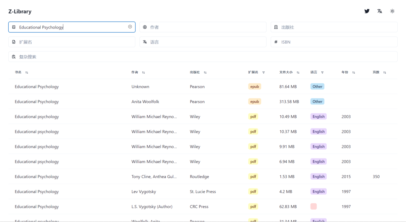The image size is (406, 222).
Task: Focus the 复杂搜索 complex search field
Action: (203, 57)
